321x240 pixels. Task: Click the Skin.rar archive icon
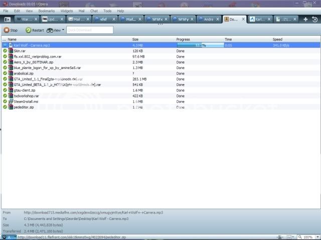(11, 51)
